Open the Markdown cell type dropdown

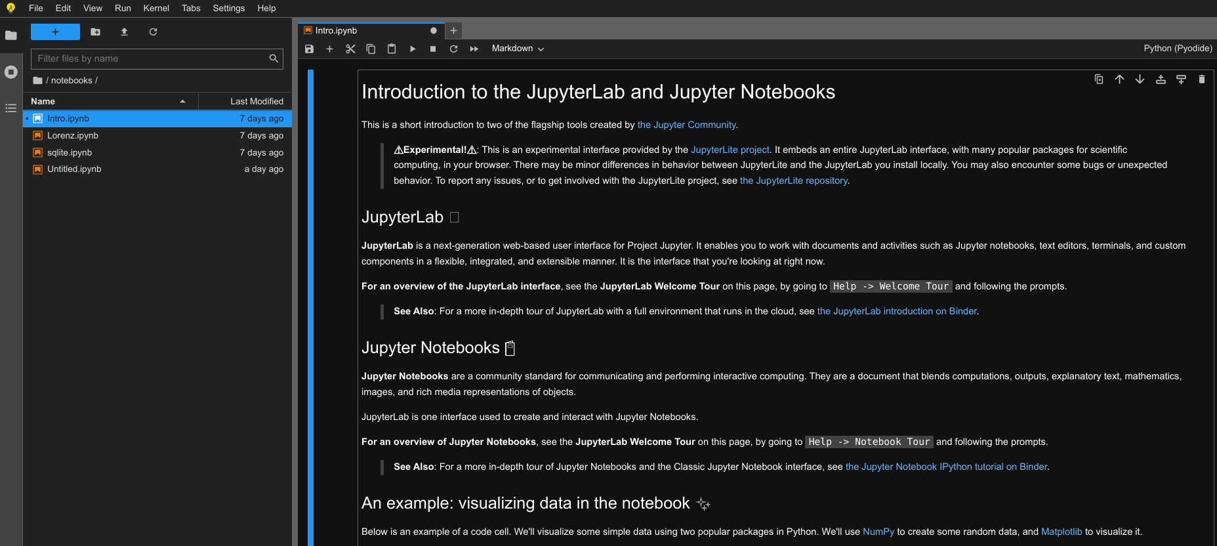pos(518,49)
